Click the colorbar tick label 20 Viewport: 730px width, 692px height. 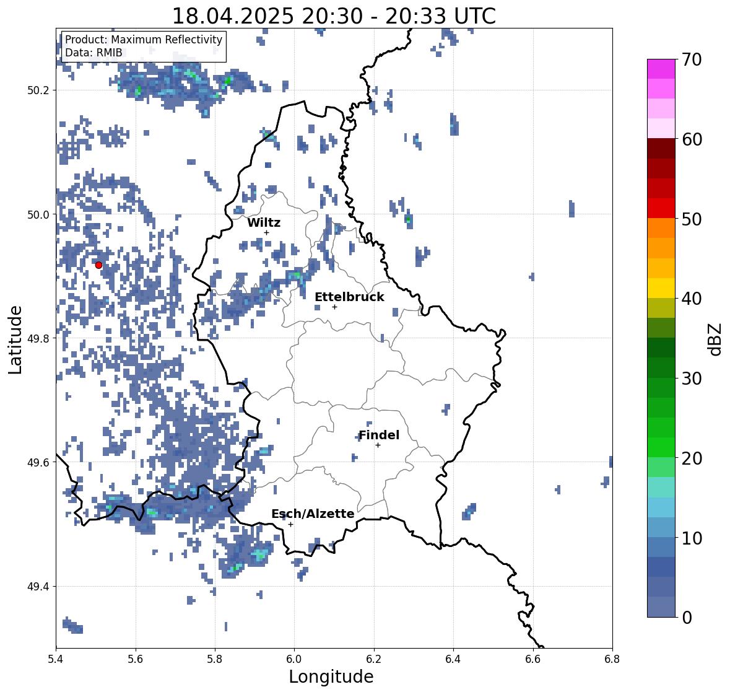(x=692, y=458)
